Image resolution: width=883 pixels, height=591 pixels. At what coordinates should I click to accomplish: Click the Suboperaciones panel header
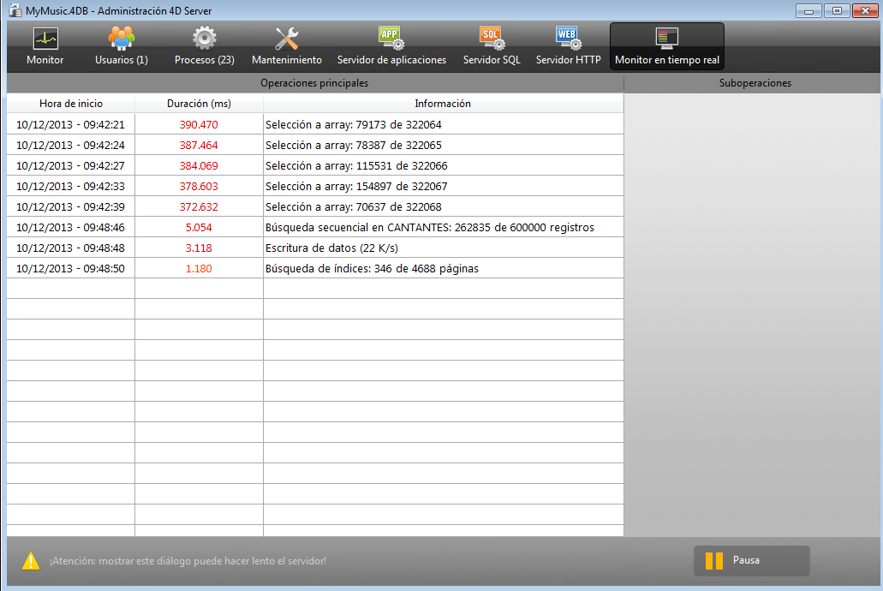pos(755,83)
